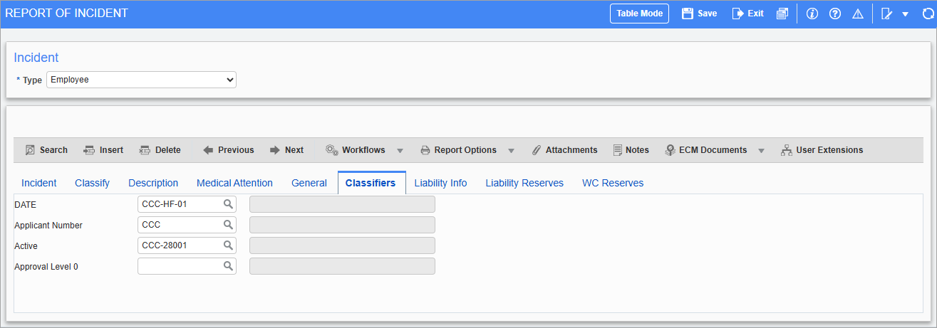Click the Table Mode button
The image size is (937, 328).
[x=639, y=14]
